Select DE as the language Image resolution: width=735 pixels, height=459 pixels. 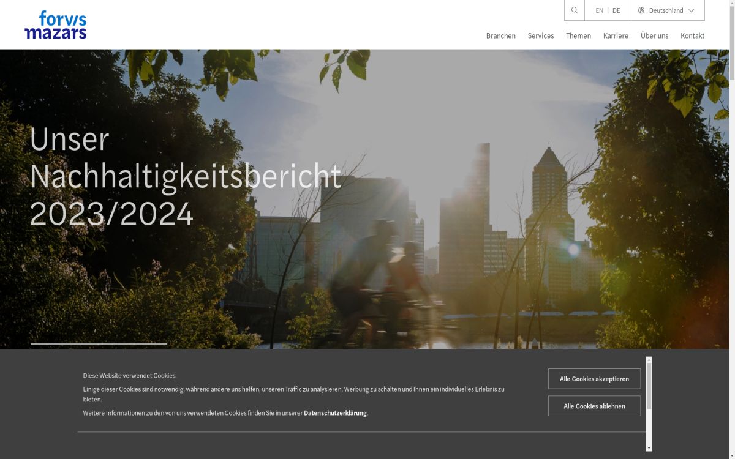(x=616, y=10)
